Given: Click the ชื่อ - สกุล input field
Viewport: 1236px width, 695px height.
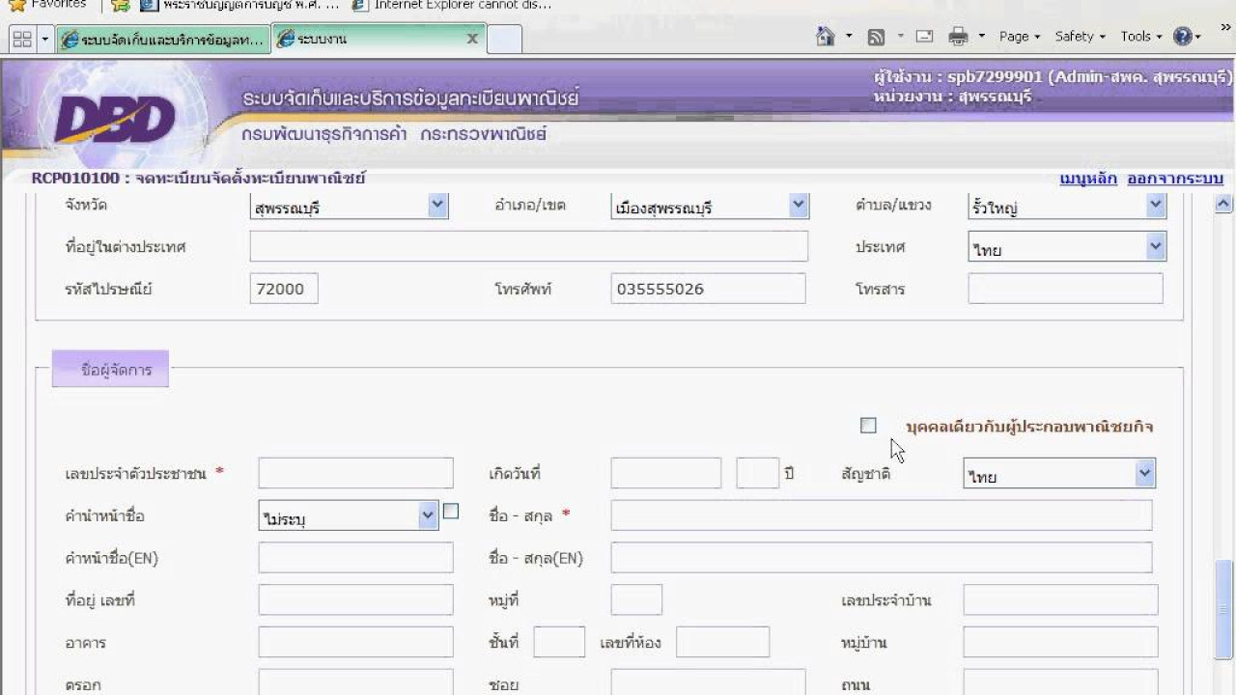Looking at the screenshot, I should click(x=882, y=515).
